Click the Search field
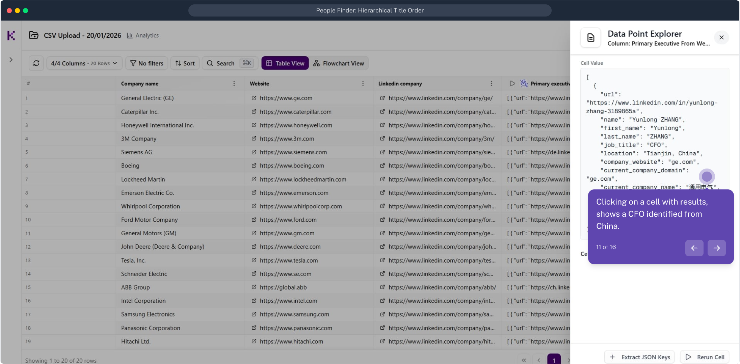The image size is (740, 364). pyautogui.click(x=230, y=63)
